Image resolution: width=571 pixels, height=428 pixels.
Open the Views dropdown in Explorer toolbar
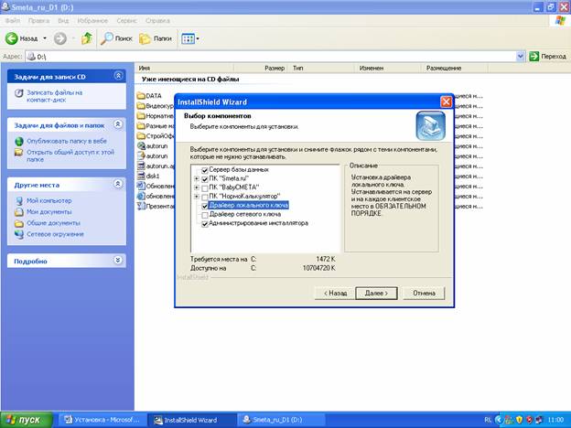click(x=189, y=38)
